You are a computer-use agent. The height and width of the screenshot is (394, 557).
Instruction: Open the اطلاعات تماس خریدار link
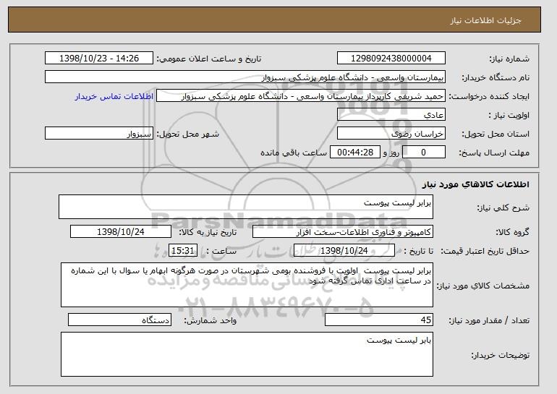pos(114,96)
